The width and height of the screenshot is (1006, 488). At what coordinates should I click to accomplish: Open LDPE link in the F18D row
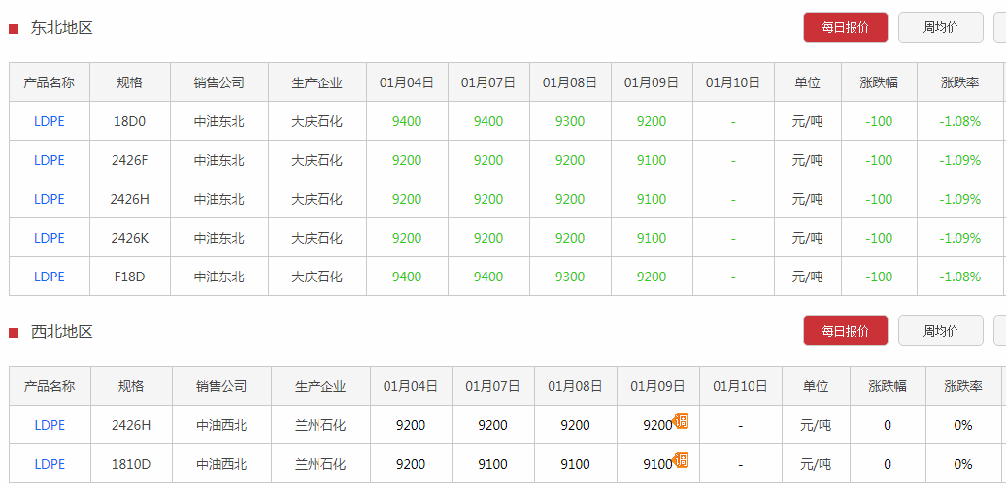50,277
